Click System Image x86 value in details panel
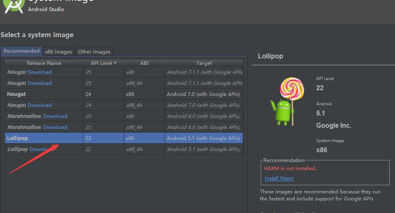 click(322, 150)
